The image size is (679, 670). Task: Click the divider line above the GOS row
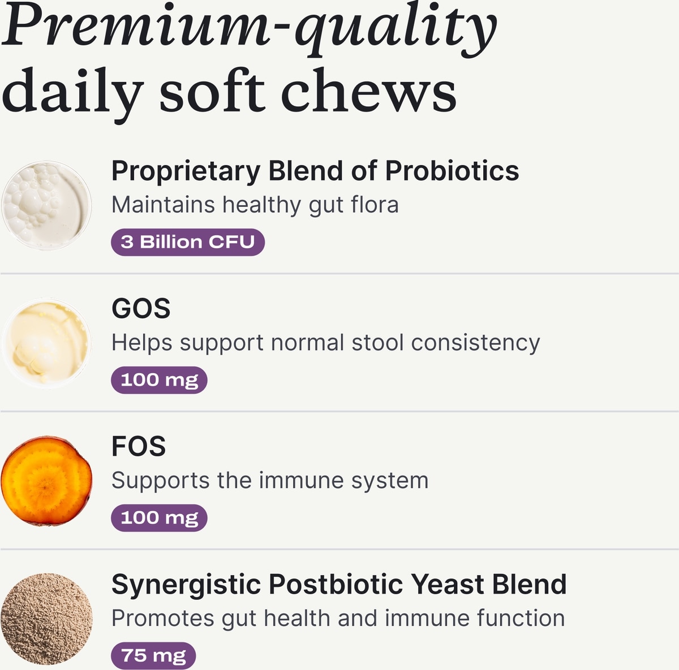(339, 274)
